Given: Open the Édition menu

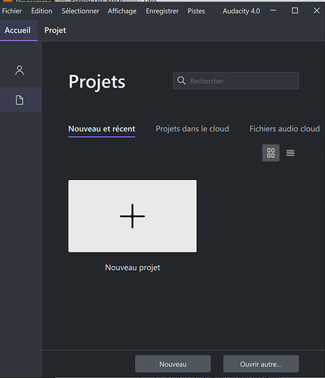Looking at the screenshot, I should coord(41,11).
